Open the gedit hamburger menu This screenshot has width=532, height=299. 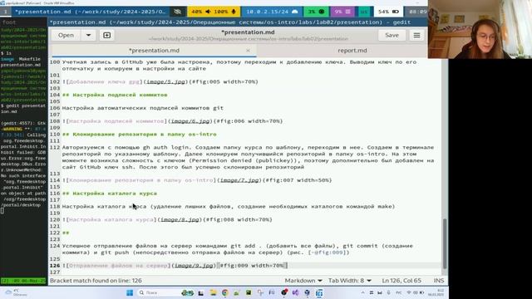[416, 35]
